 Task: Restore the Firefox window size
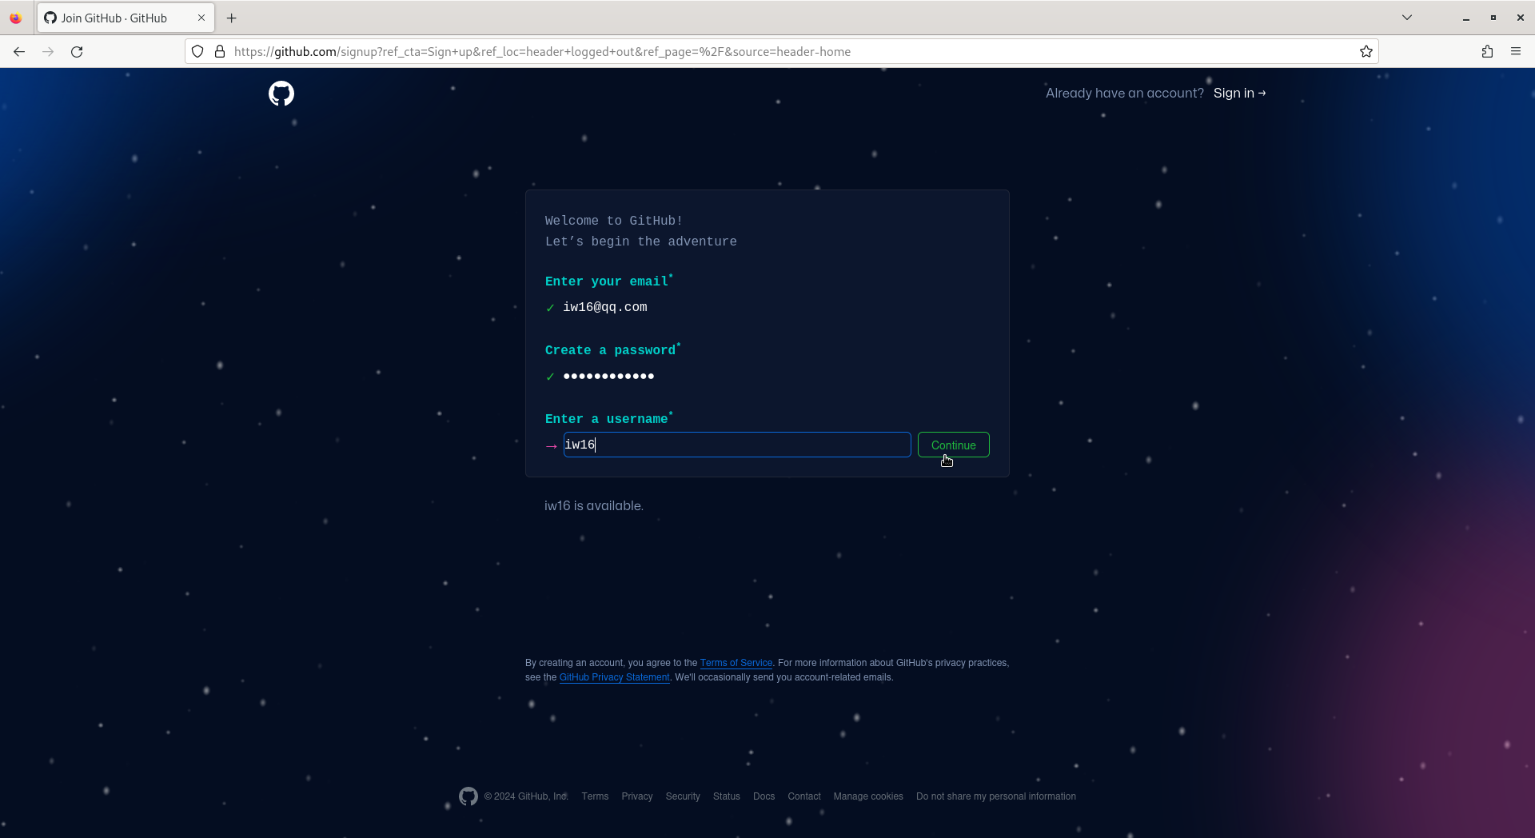click(x=1493, y=18)
